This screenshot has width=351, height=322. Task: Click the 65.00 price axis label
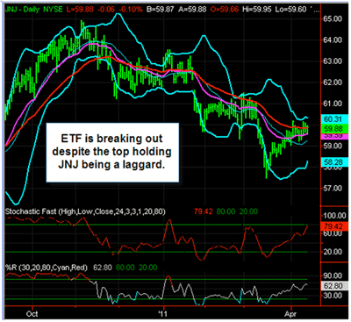(x=333, y=18)
